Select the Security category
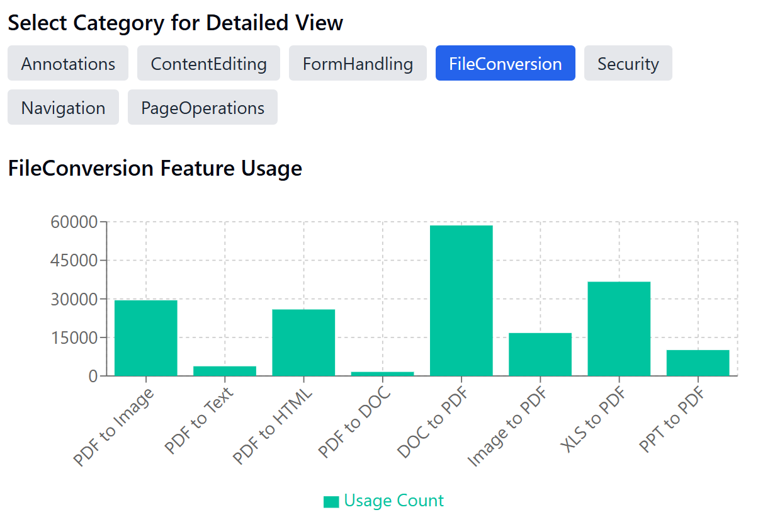 coord(628,63)
